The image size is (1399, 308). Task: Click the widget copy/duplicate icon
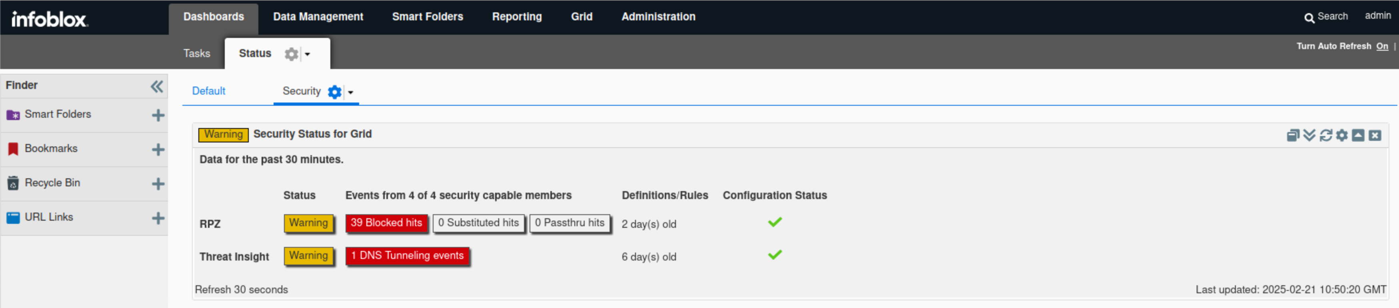[x=1293, y=135]
